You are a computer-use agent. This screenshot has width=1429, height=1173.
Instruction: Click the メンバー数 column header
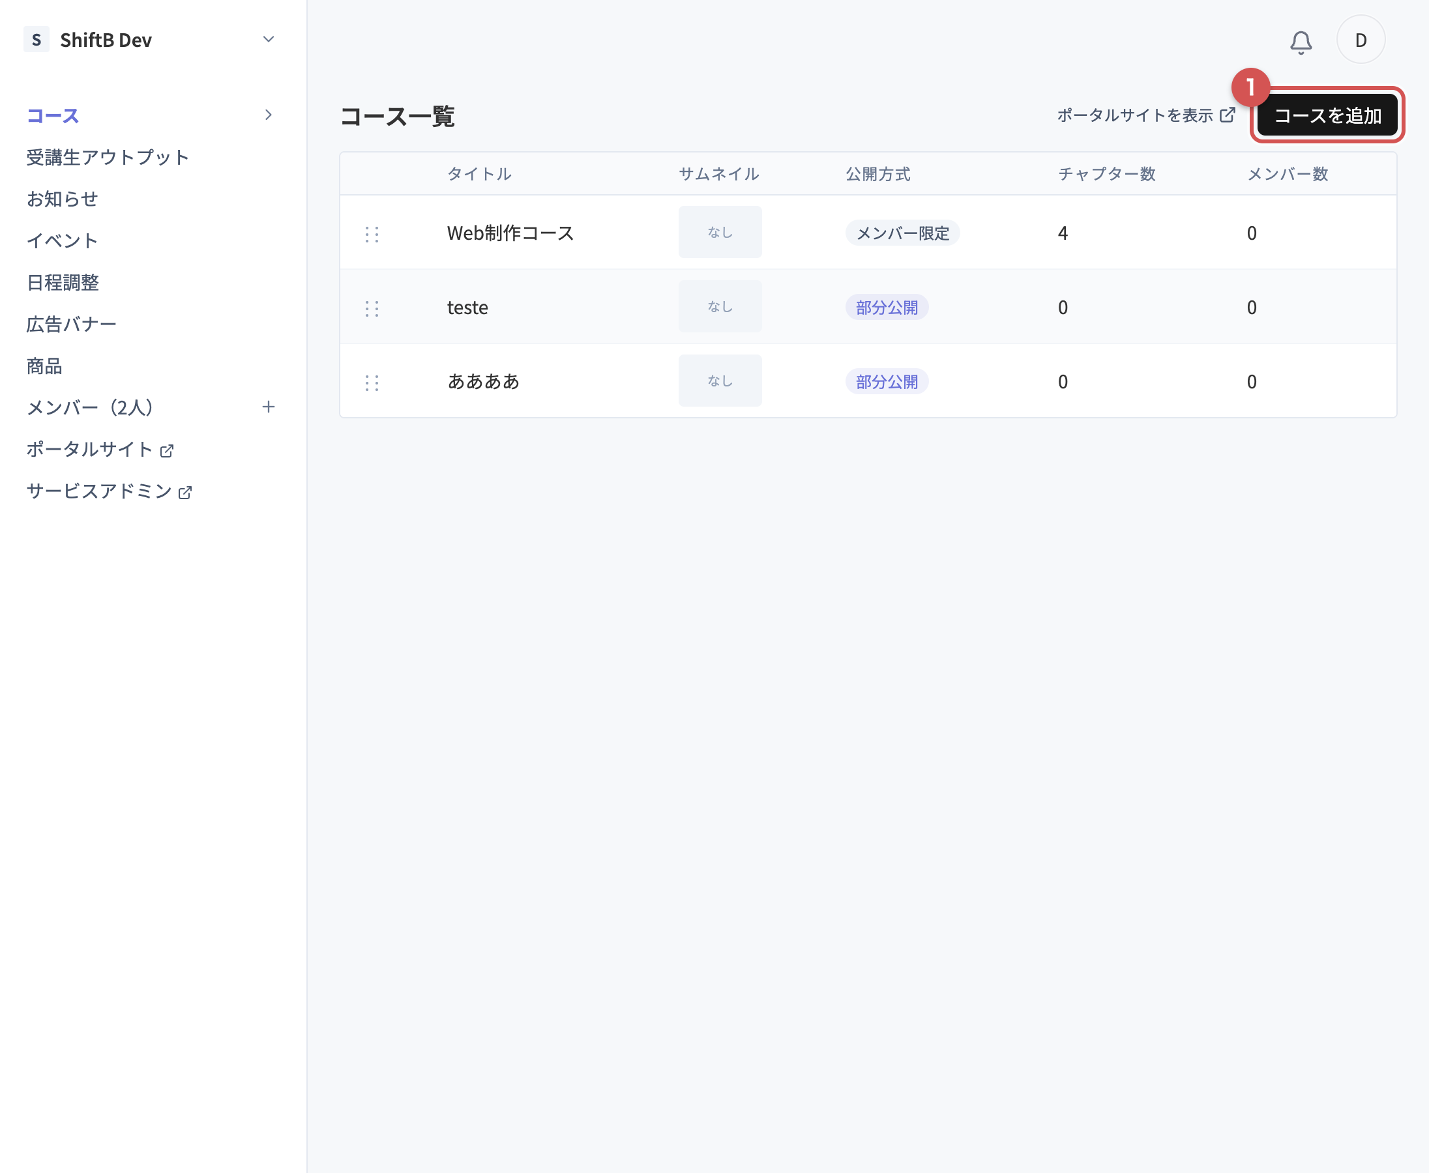pos(1287,173)
